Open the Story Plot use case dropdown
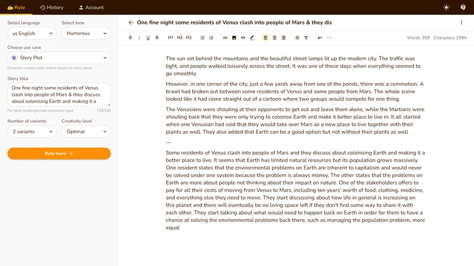This screenshot has width=474, height=266. pos(59,58)
